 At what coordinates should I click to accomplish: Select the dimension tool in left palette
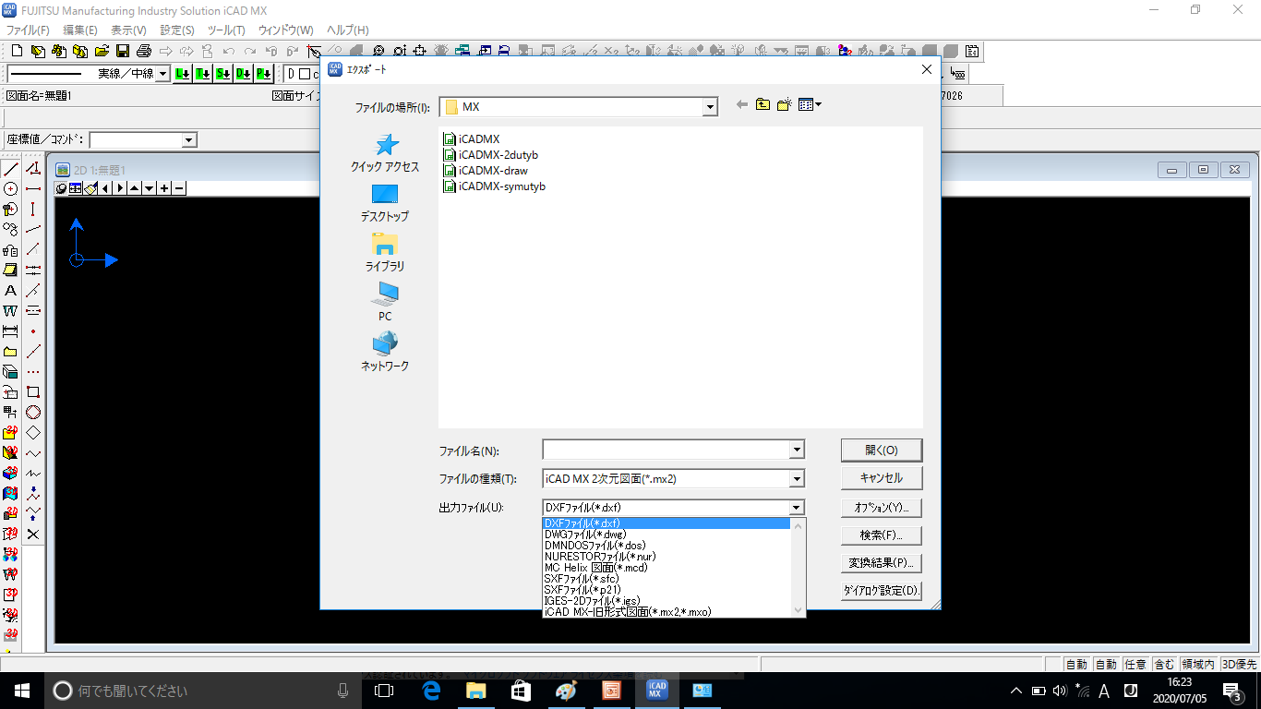10,330
